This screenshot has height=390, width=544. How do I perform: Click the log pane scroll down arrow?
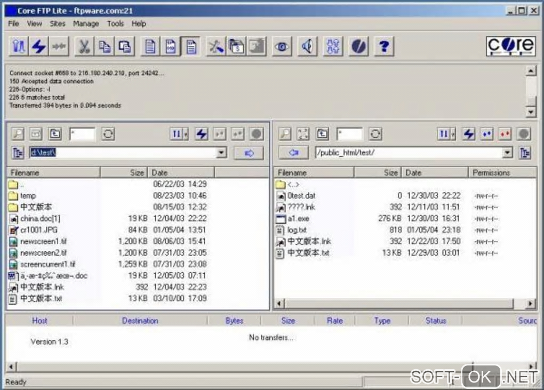531,112
